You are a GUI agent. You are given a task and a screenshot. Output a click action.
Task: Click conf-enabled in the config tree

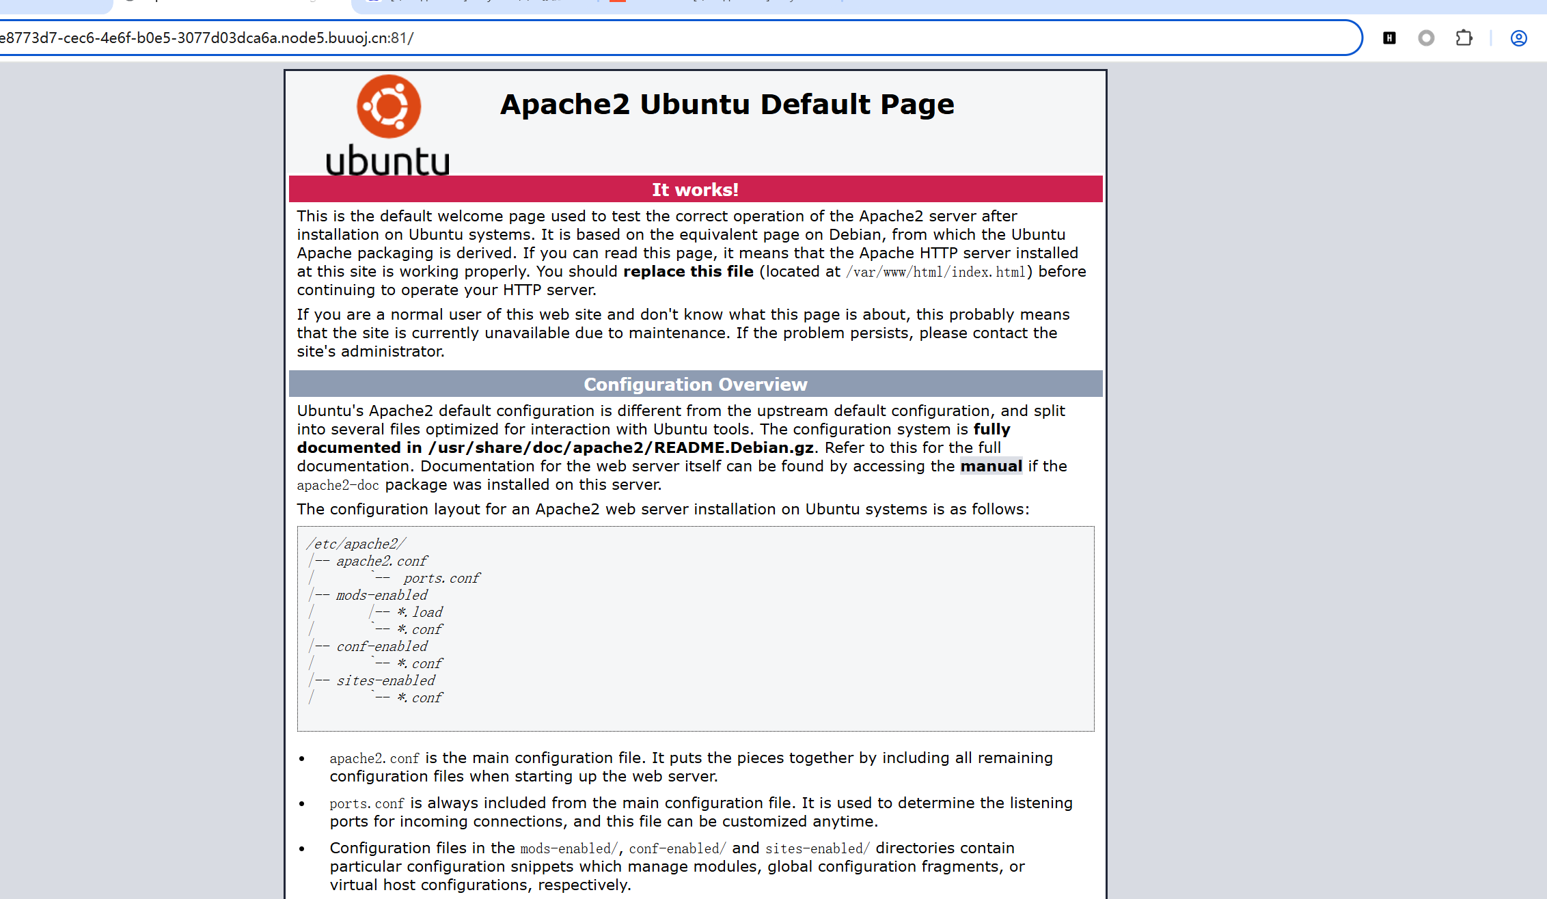pyautogui.click(x=381, y=647)
